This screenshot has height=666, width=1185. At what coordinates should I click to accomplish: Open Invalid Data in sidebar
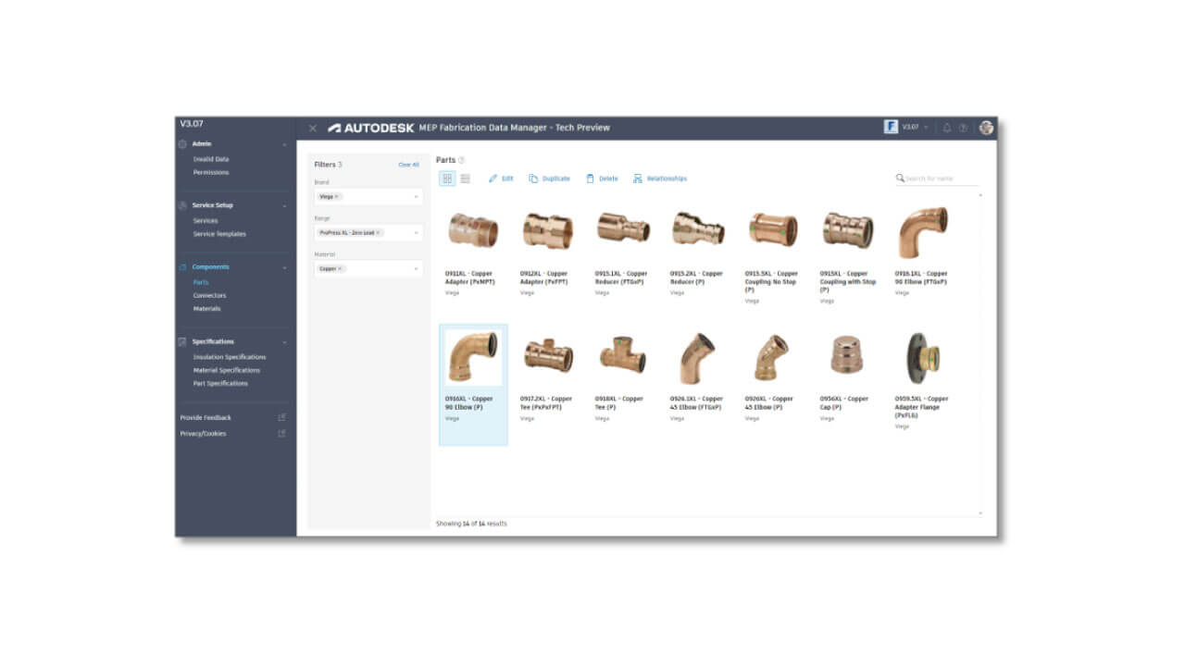point(210,159)
